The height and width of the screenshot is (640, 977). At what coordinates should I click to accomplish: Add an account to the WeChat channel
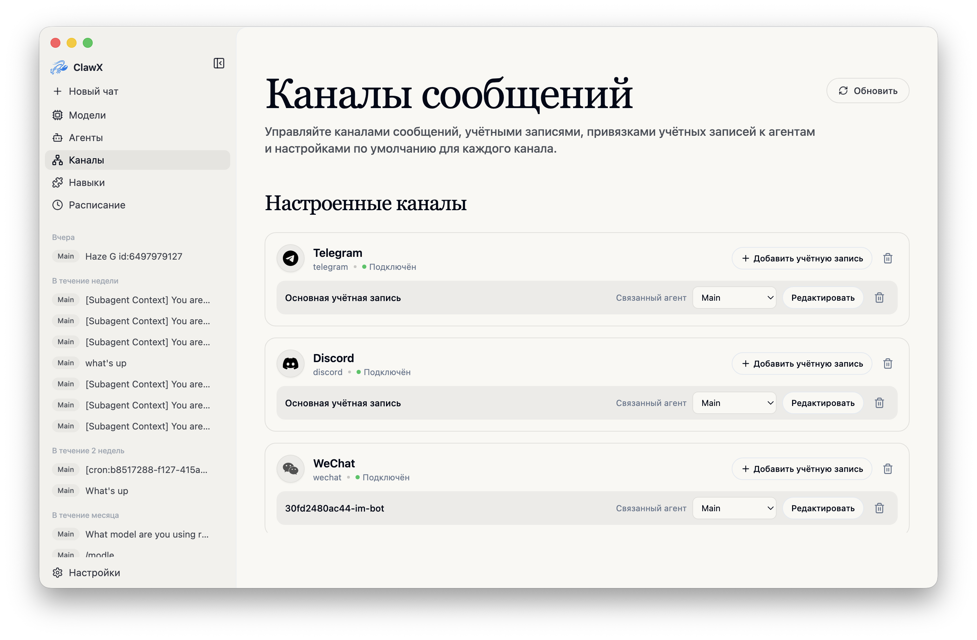click(x=802, y=469)
